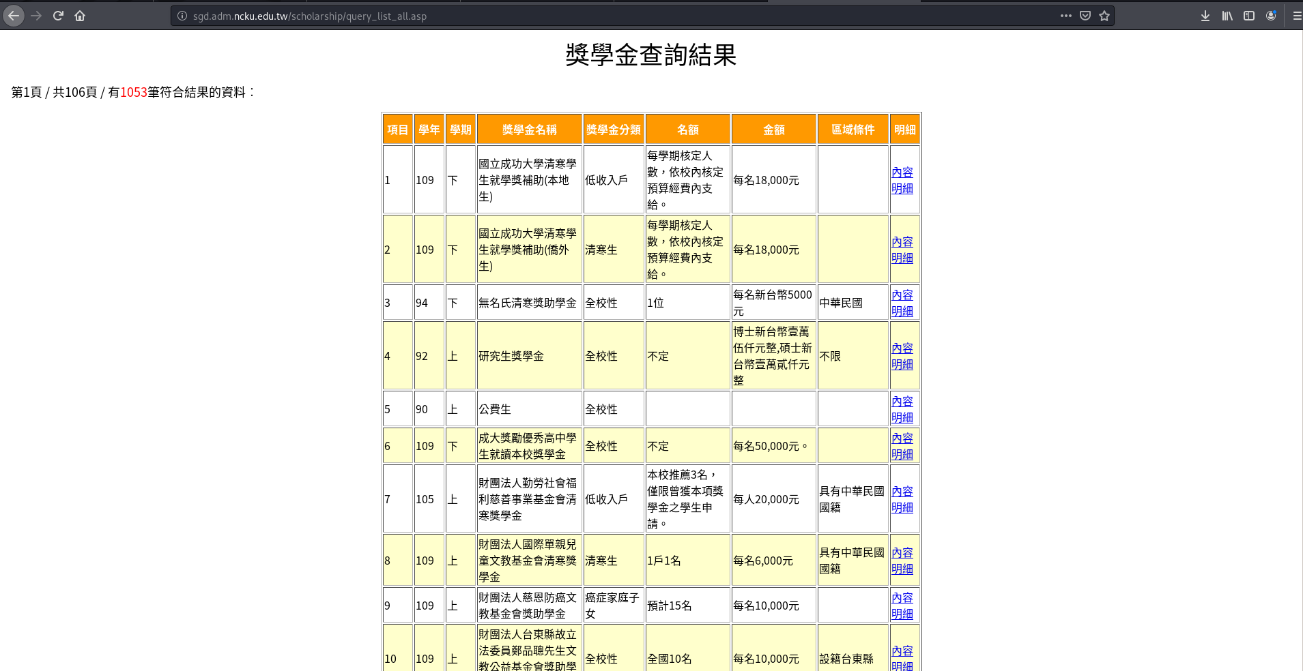1303x671 pixels.
Task: Open 內容明細 for row 1 scholarship
Action: pyautogui.click(x=902, y=181)
